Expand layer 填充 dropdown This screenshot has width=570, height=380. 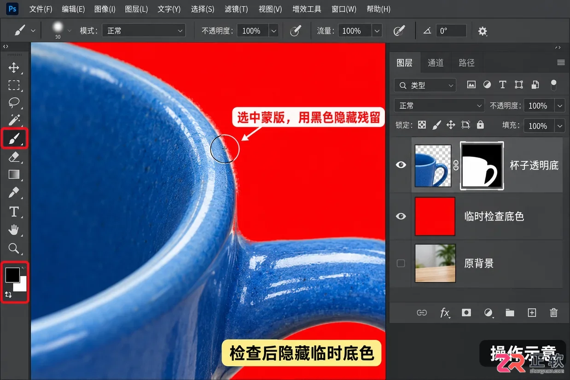point(560,126)
